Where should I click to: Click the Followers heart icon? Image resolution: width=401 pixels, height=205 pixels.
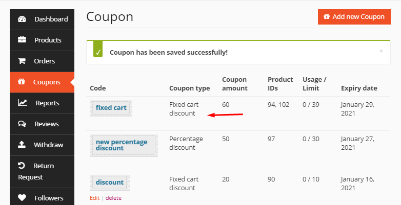pyautogui.click(x=22, y=198)
